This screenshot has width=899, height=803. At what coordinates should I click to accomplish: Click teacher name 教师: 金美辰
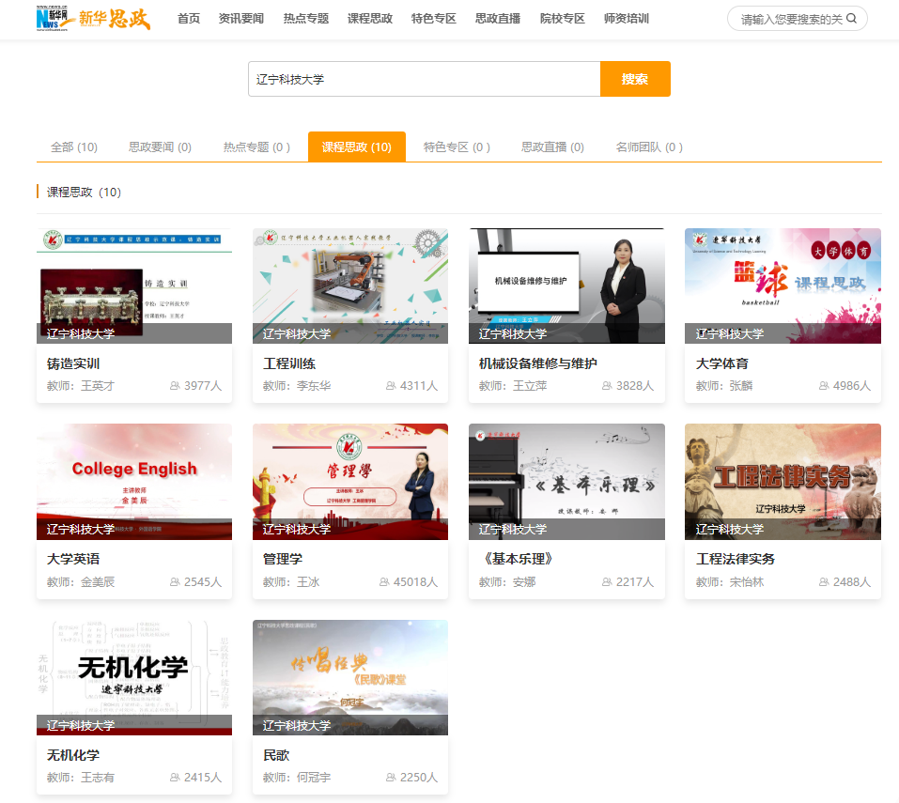coord(80,581)
